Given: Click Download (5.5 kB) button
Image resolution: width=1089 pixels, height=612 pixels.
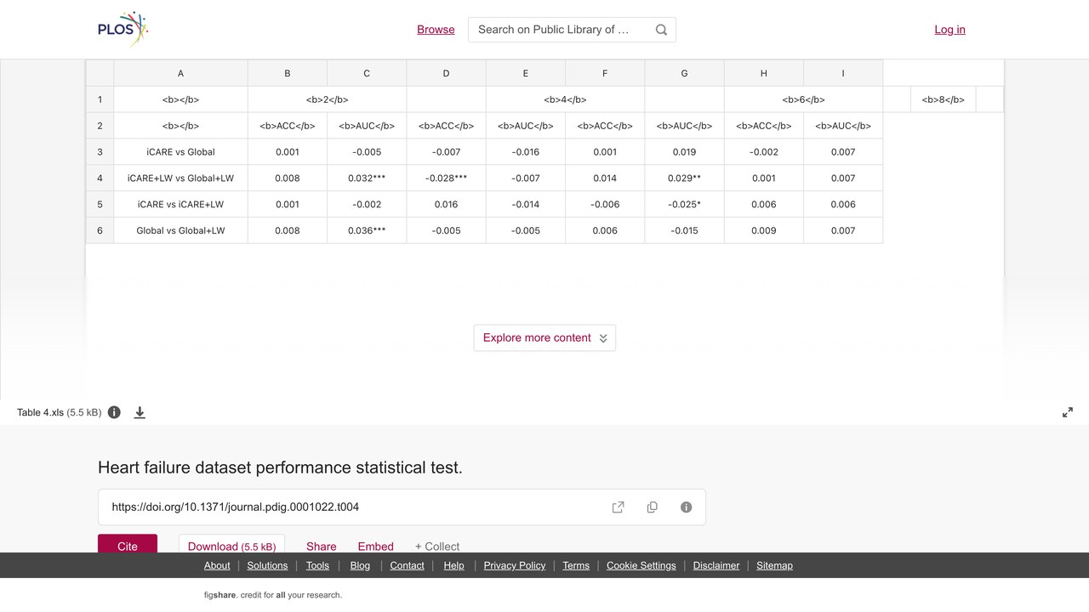Looking at the screenshot, I should pyautogui.click(x=231, y=544).
